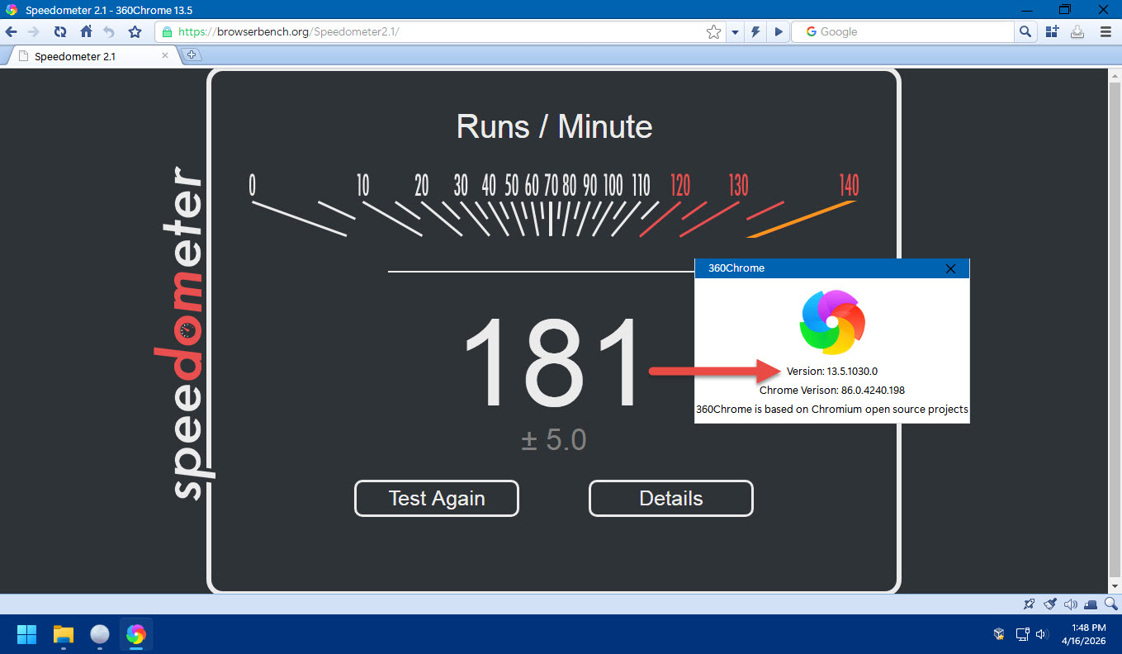Viewport: 1122px width, 654px height.
Task: Click the Test Again button
Action: click(437, 499)
